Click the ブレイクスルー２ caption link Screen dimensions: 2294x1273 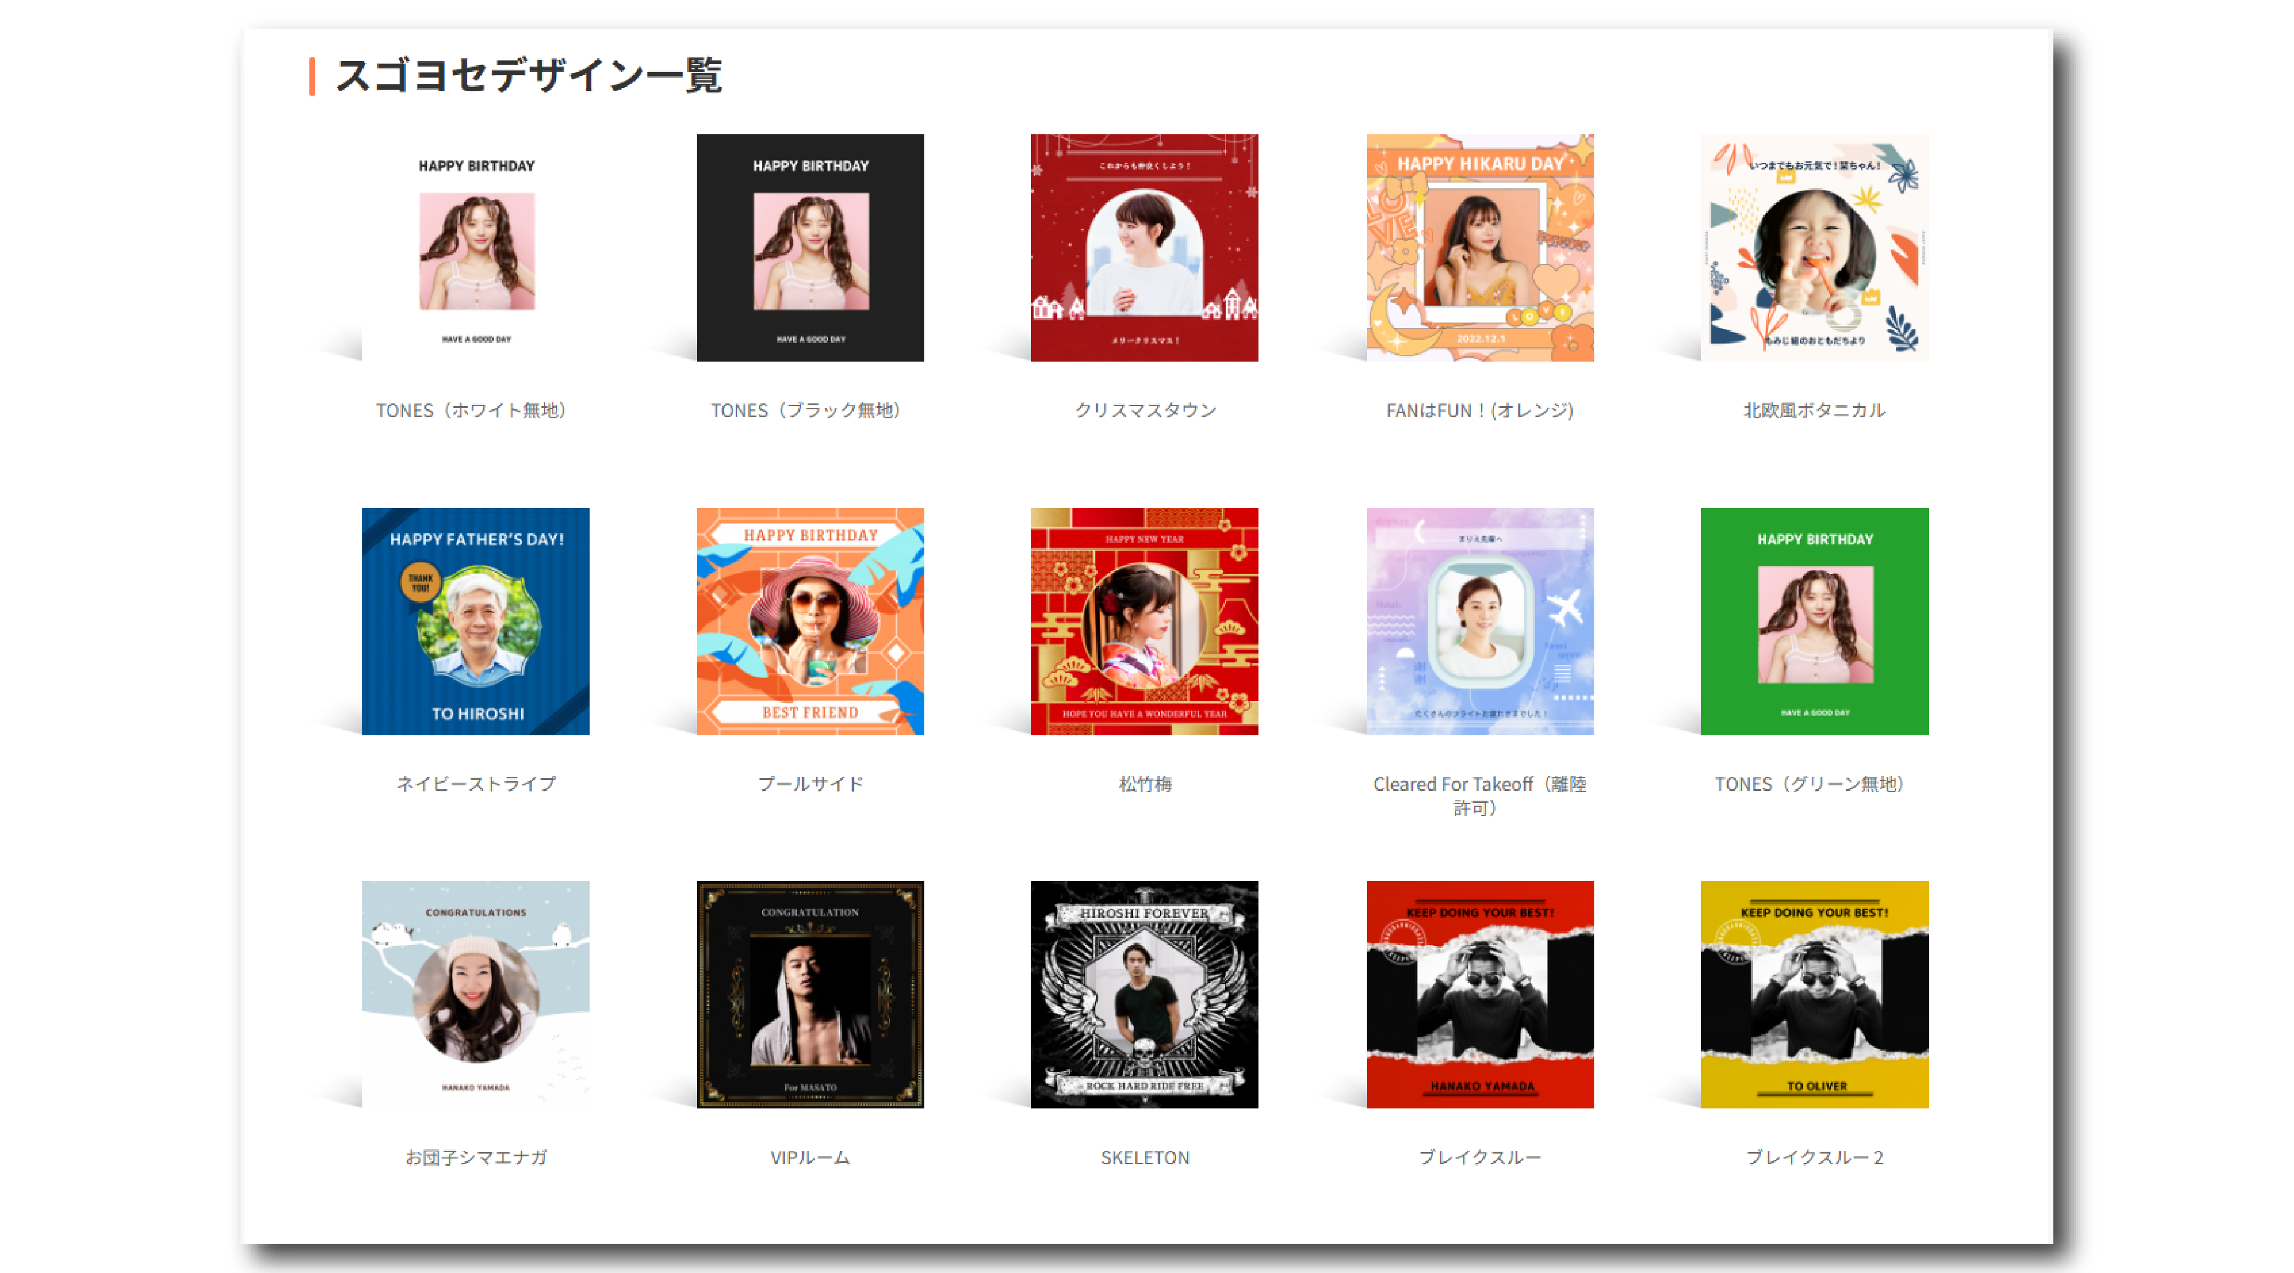coord(1814,1157)
